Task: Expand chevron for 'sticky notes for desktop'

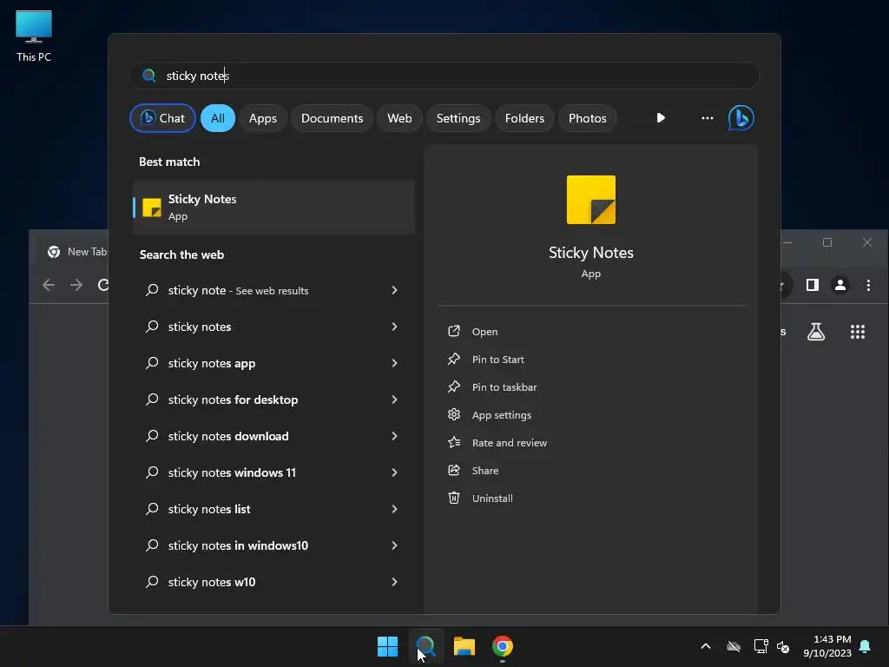Action: point(395,400)
